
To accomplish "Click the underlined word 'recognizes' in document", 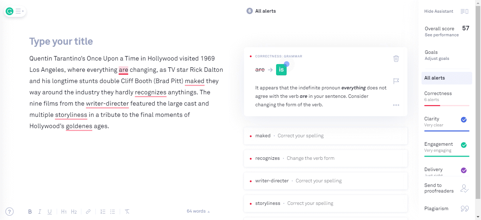I will coord(151,92).
